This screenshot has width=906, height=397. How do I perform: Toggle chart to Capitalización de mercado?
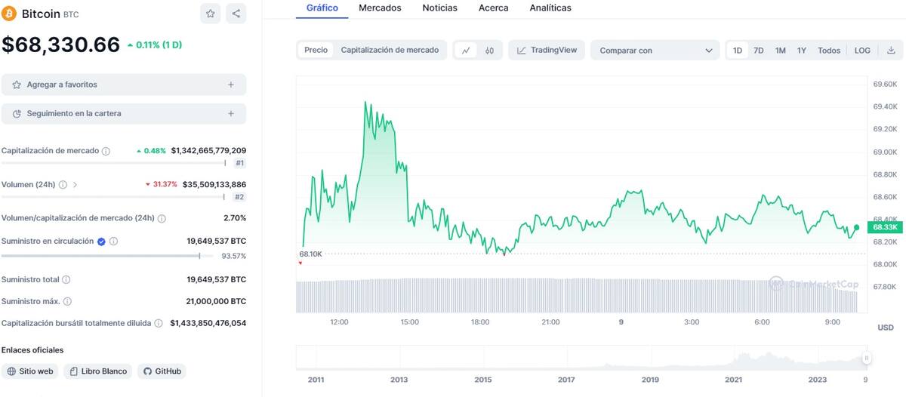click(x=390, y=50)
